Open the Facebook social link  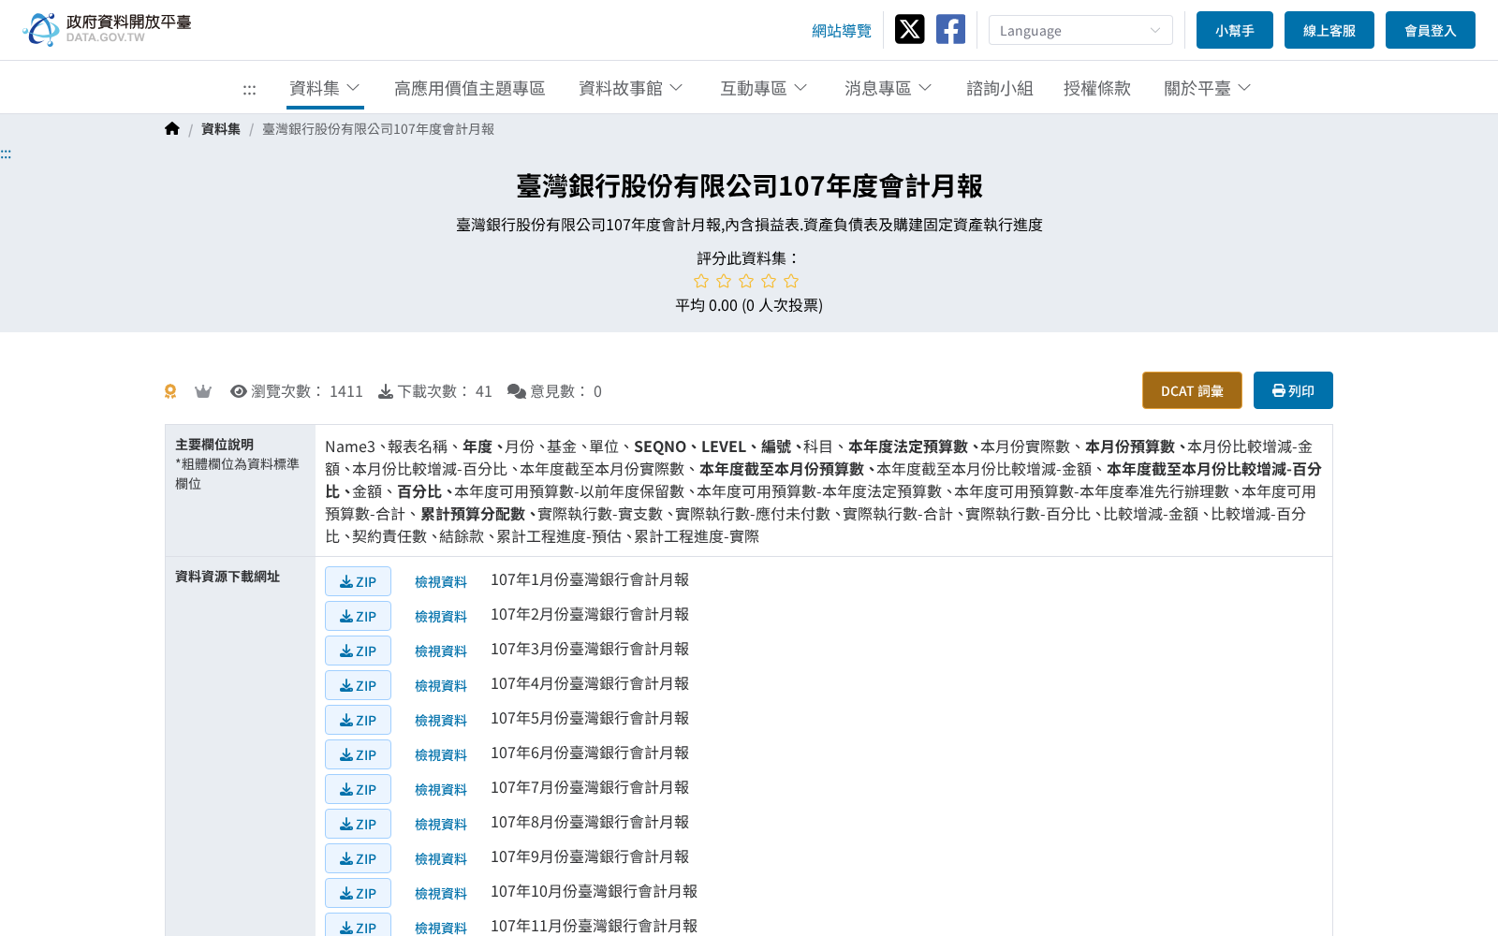click(x=950, y=29)
